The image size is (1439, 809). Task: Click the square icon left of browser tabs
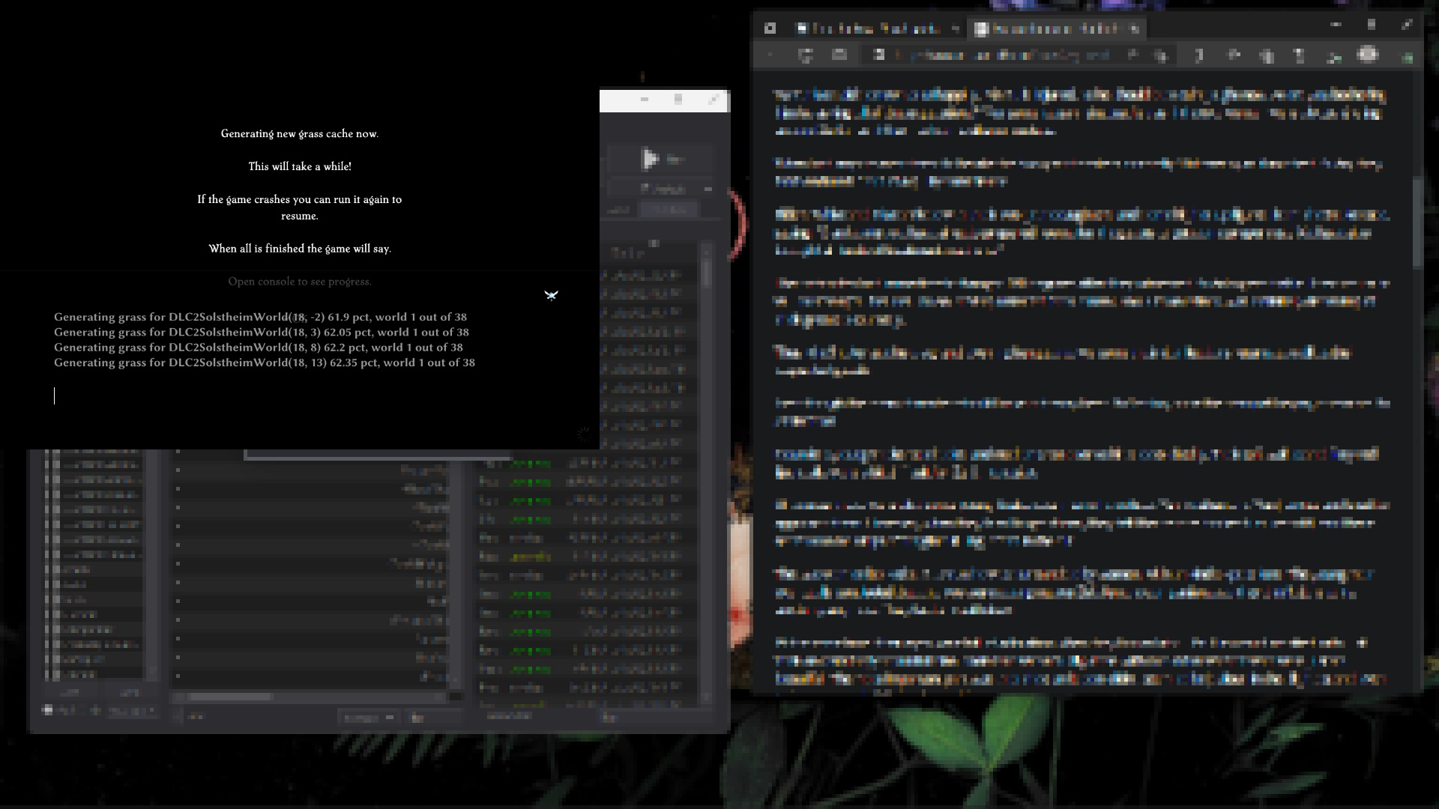coord(770,28)
